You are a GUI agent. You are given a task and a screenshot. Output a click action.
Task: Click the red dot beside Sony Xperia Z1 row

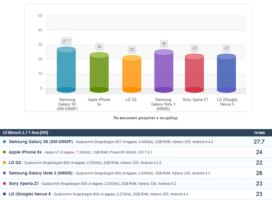coord(4,183)
